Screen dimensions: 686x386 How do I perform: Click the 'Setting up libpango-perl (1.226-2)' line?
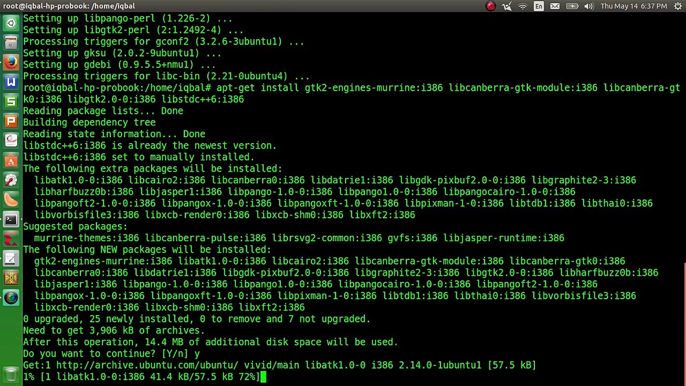tap(128, 19)
